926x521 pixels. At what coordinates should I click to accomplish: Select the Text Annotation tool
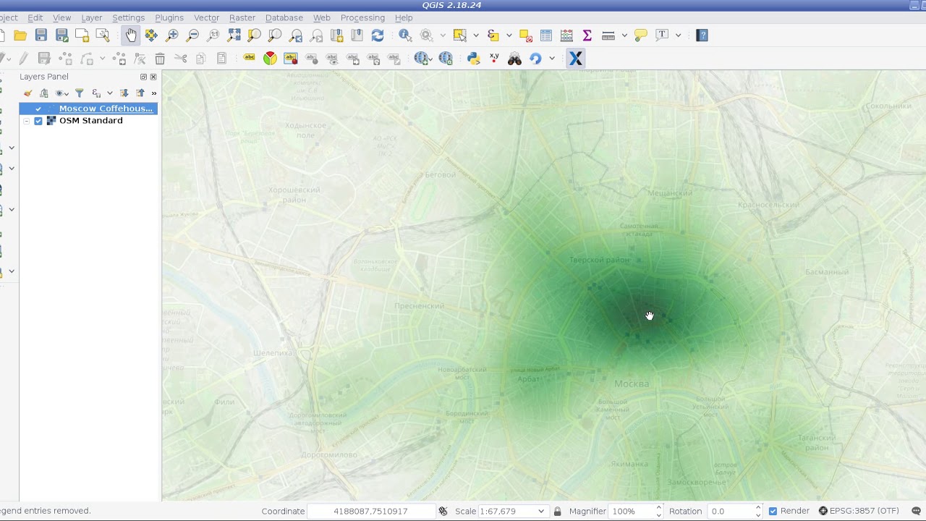click(x=662, y=35)
